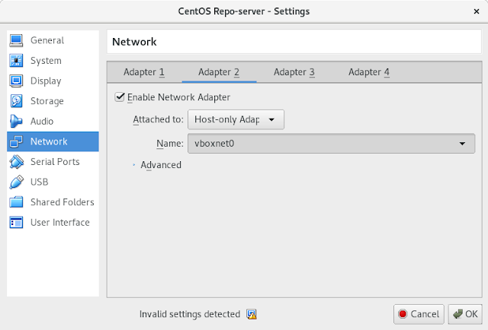Image resolution: width=488 pixels, height=330 pixels.
Task: Open User Interface settings page
Action: [53, 222]
